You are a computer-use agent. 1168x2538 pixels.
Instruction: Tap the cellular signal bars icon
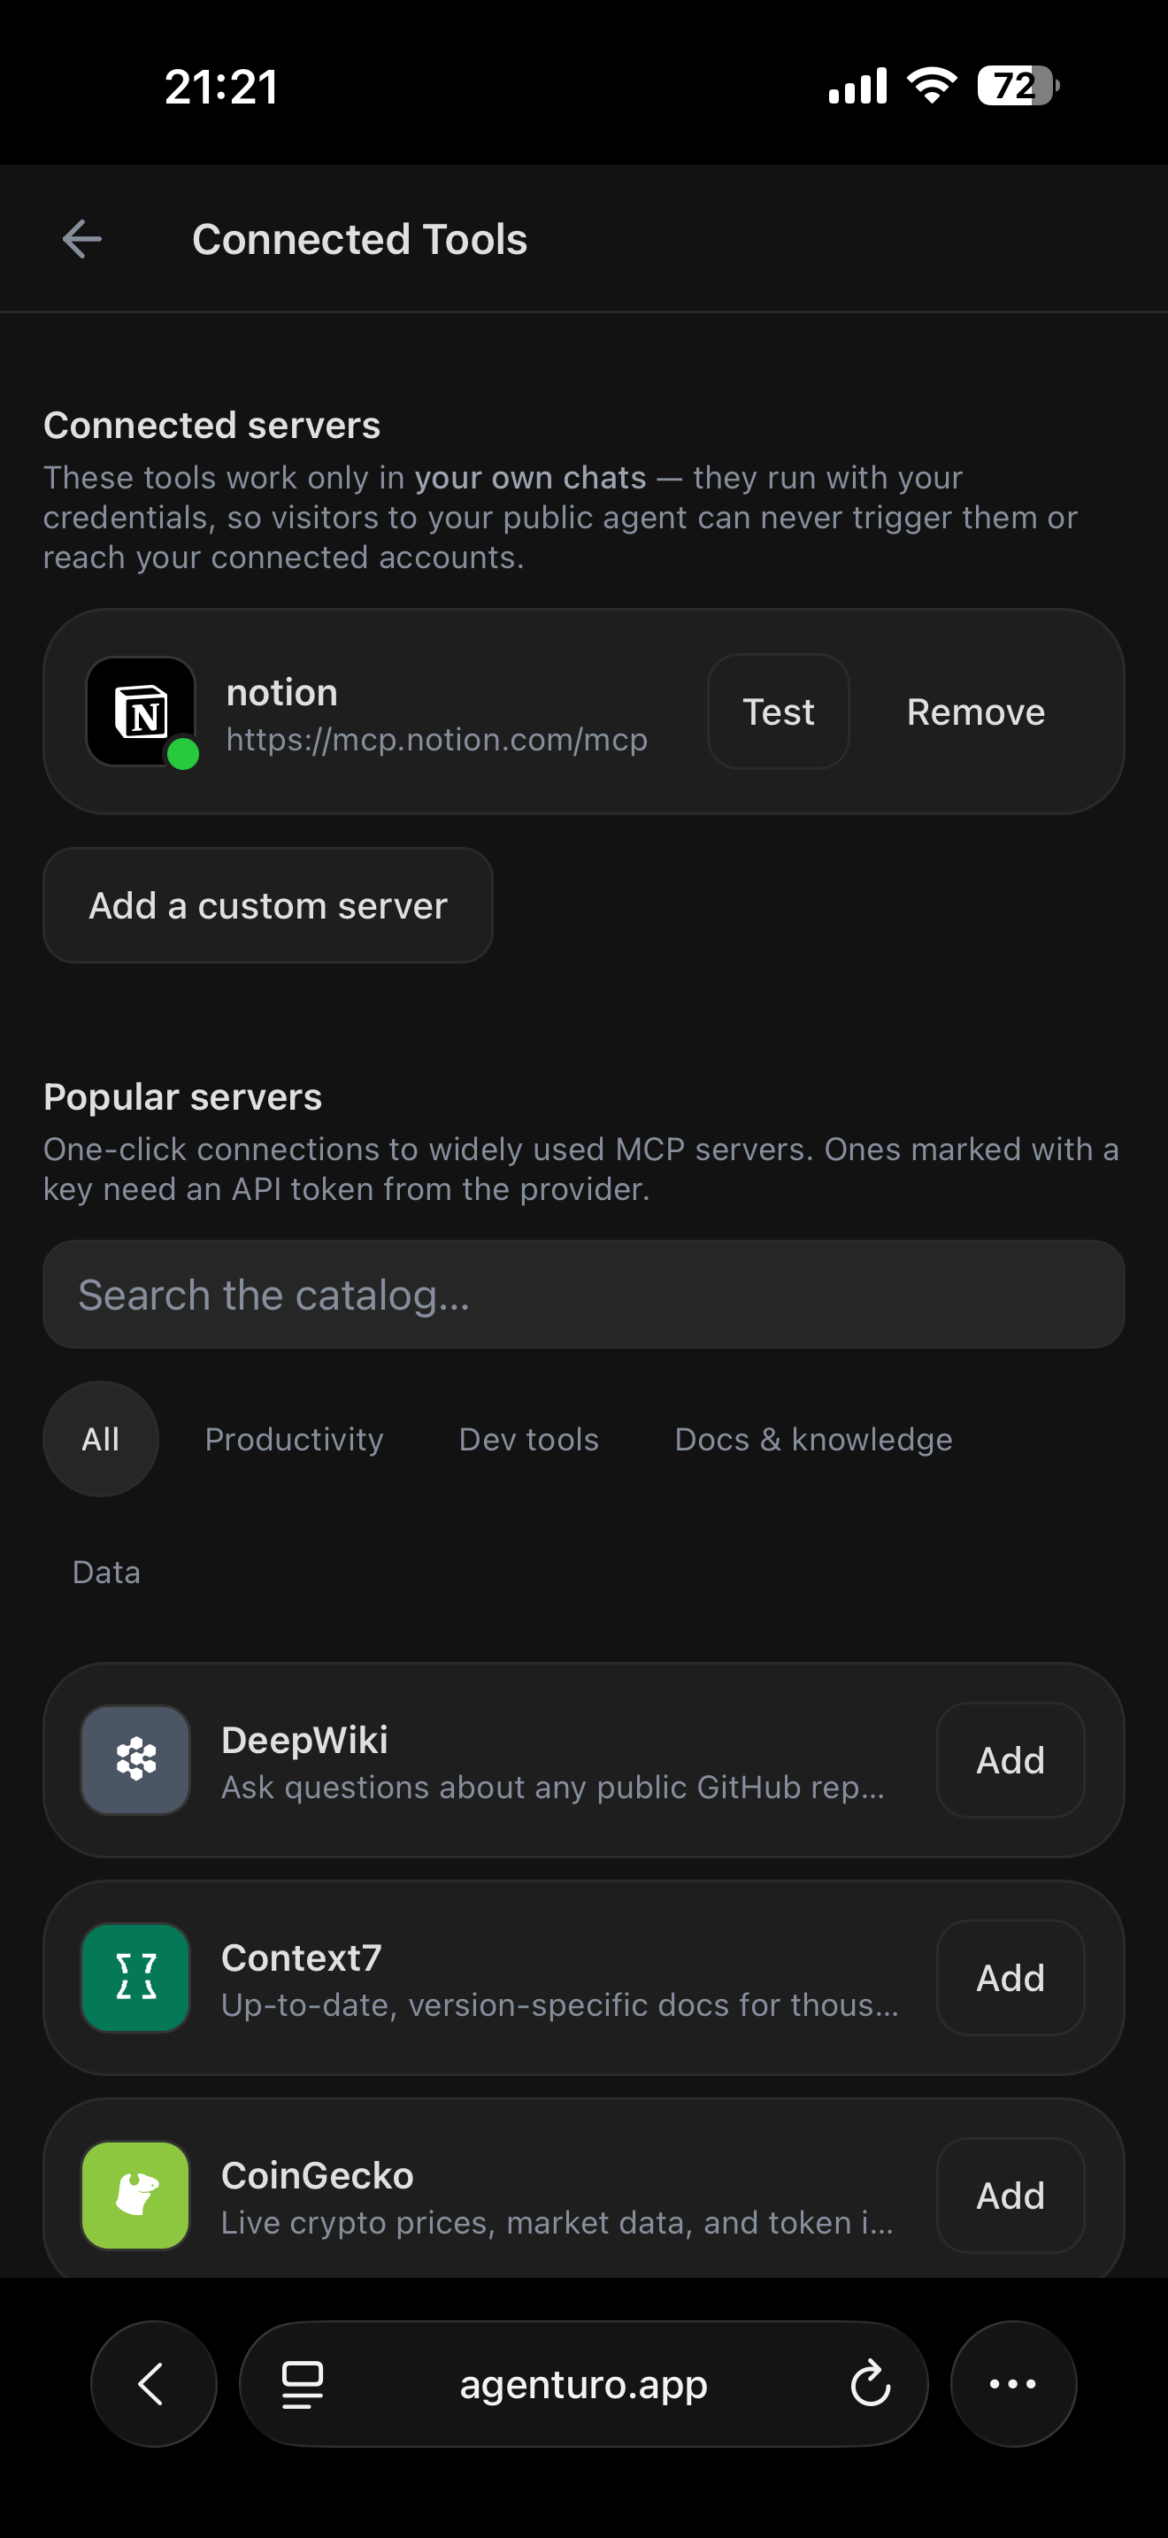pos(857,86)
